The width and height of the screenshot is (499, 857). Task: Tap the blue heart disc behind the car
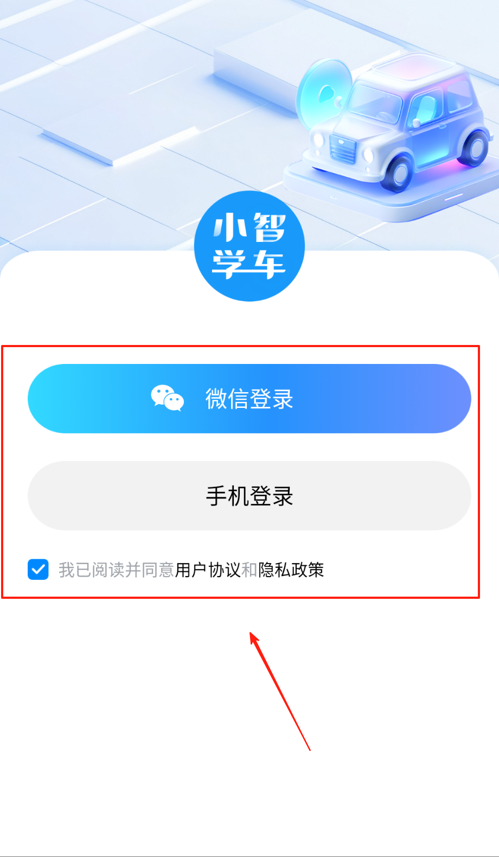pos(324,93)
